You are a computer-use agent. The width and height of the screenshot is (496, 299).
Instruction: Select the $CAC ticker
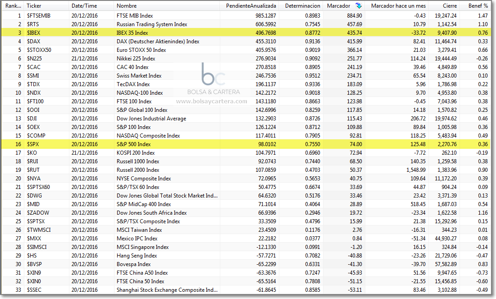(33, 67)
